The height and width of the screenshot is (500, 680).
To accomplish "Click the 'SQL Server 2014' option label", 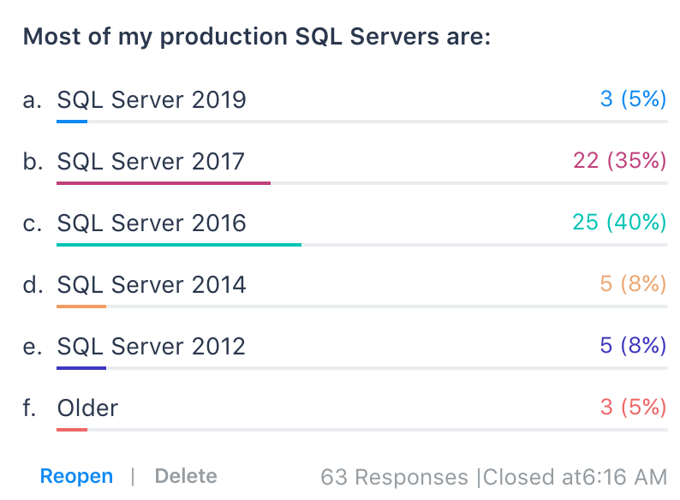I will click(x=152, y=284).
